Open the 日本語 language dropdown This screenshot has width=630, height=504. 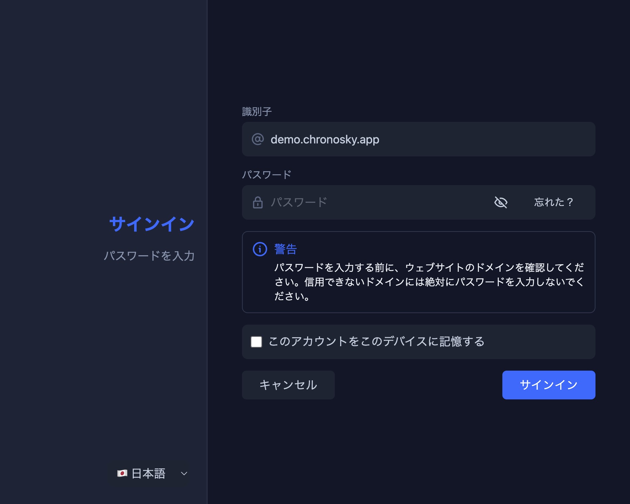149,473
